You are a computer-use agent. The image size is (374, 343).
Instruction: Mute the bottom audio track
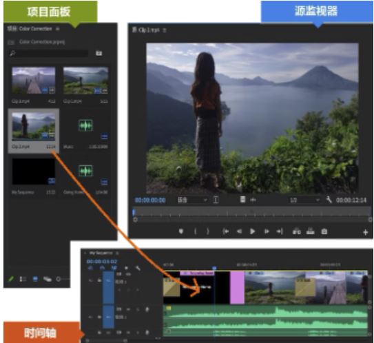pos(128,332)
